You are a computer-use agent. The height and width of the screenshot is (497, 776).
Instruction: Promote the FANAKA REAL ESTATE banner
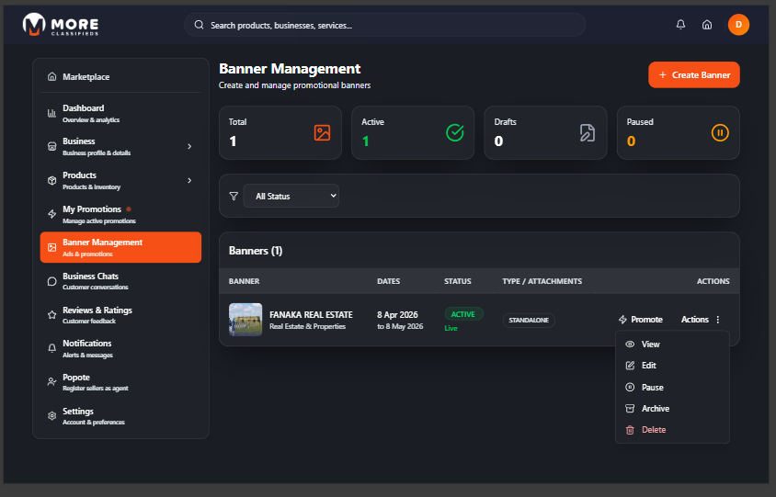pyautogui.click(x=640, y=320)
